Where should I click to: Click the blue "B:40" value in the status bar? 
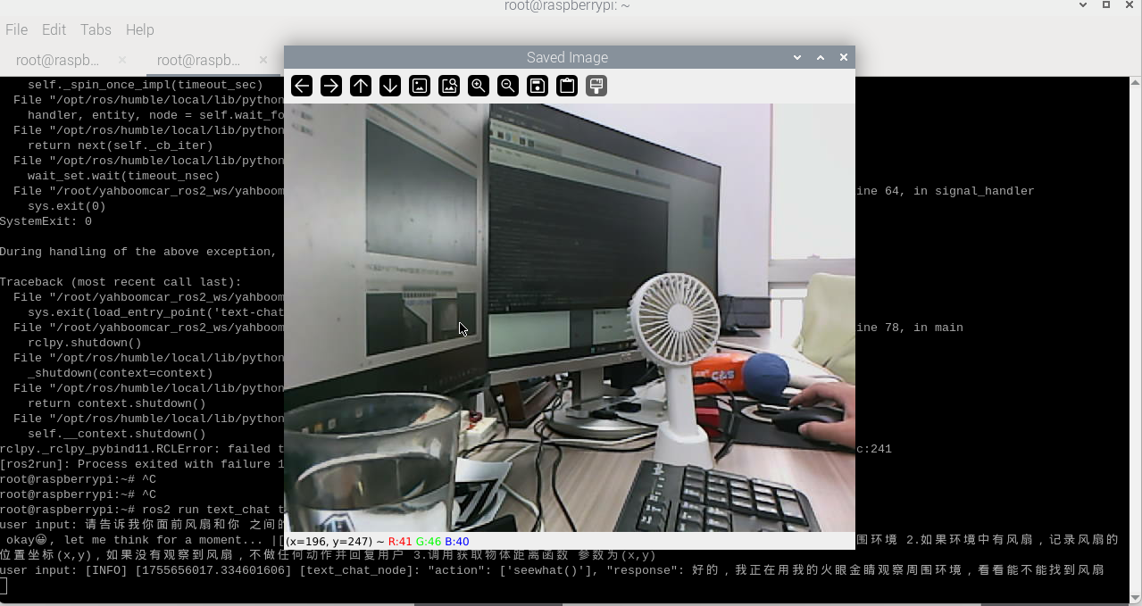456,542
